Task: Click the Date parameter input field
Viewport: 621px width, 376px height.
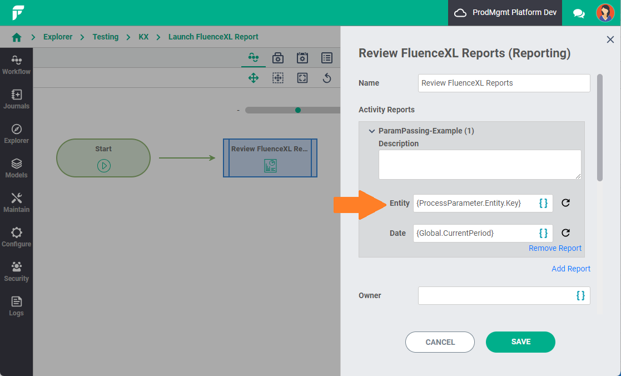Action: click(483, 233)
